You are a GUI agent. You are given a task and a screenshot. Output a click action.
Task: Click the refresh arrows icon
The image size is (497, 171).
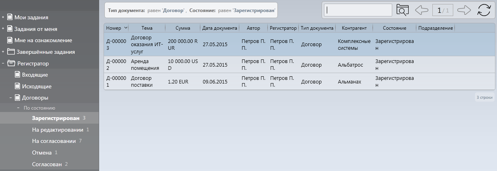pyautogui.click(x=484, y=10)
